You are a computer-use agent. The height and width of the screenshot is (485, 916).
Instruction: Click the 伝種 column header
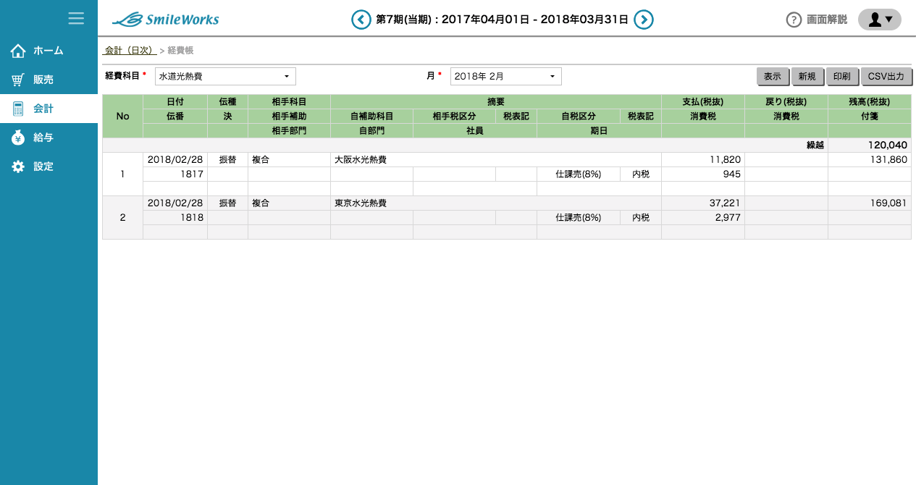[227, 102]
